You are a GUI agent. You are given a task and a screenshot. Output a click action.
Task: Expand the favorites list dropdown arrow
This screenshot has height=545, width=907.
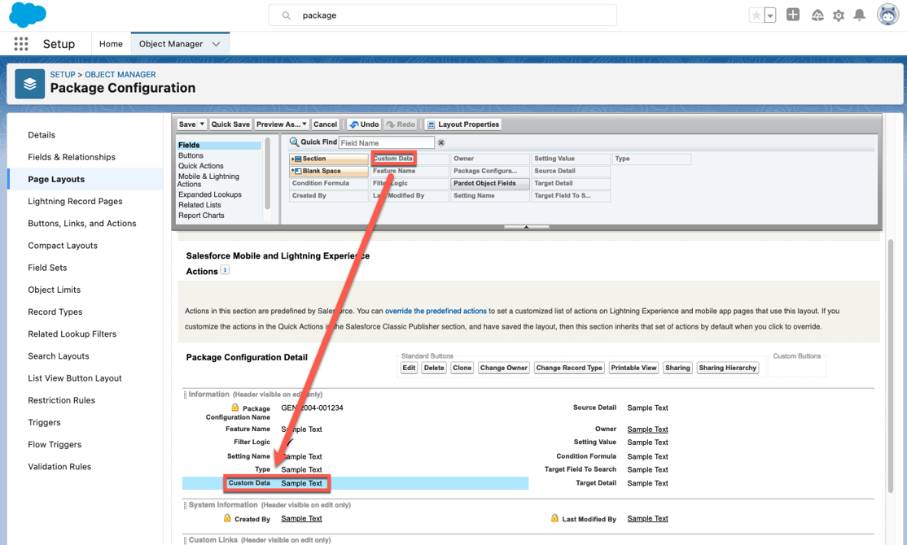click(x=770, y=15)
